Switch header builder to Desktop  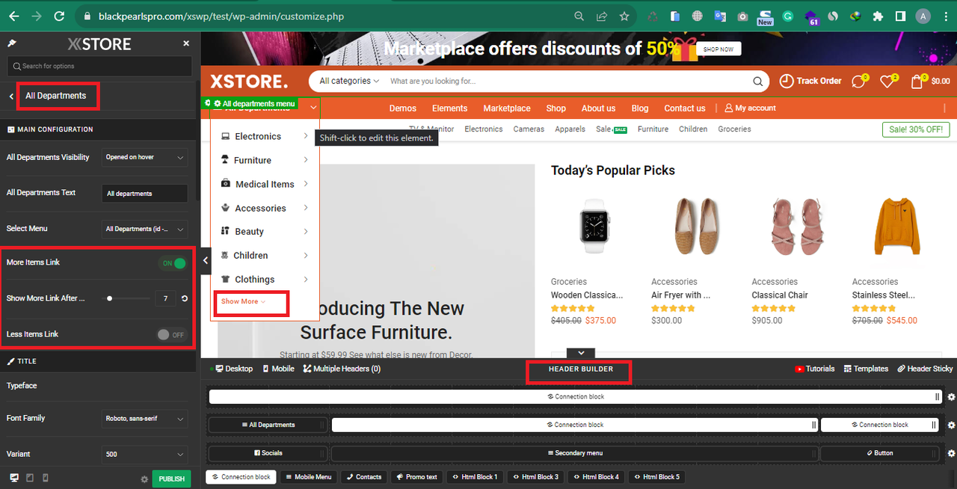click(233, 369)
